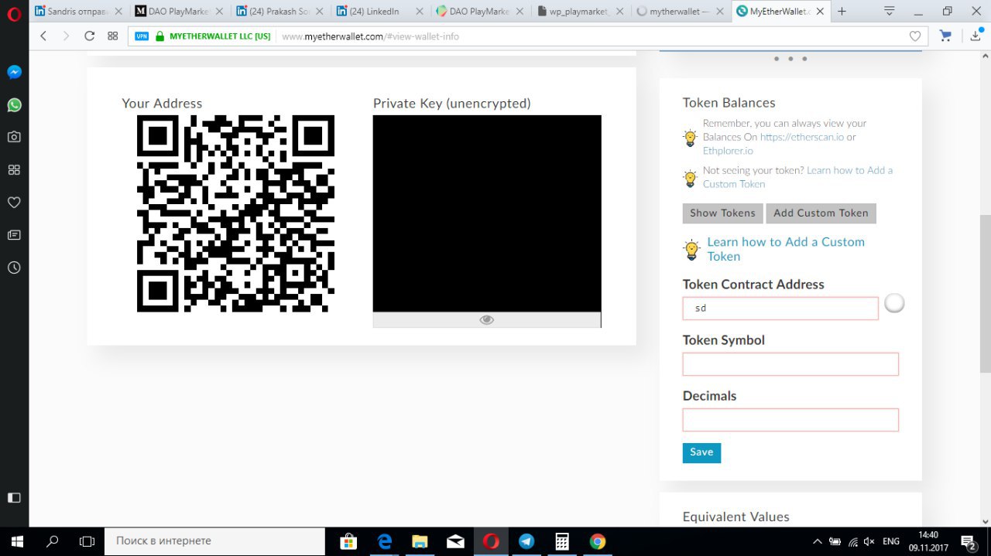Click the shopping cart toolbar icon
Screen dimensions: 991x556
945,36
